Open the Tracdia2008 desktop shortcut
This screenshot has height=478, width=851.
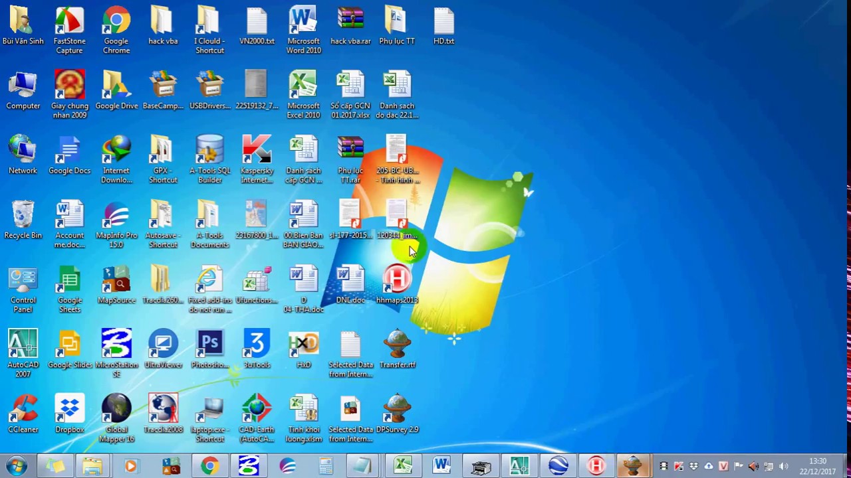(163, 414)
